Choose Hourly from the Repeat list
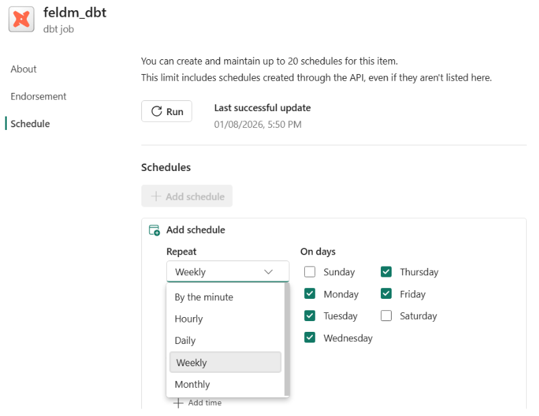Screen dimensions: 539x416 pos(188,319)
